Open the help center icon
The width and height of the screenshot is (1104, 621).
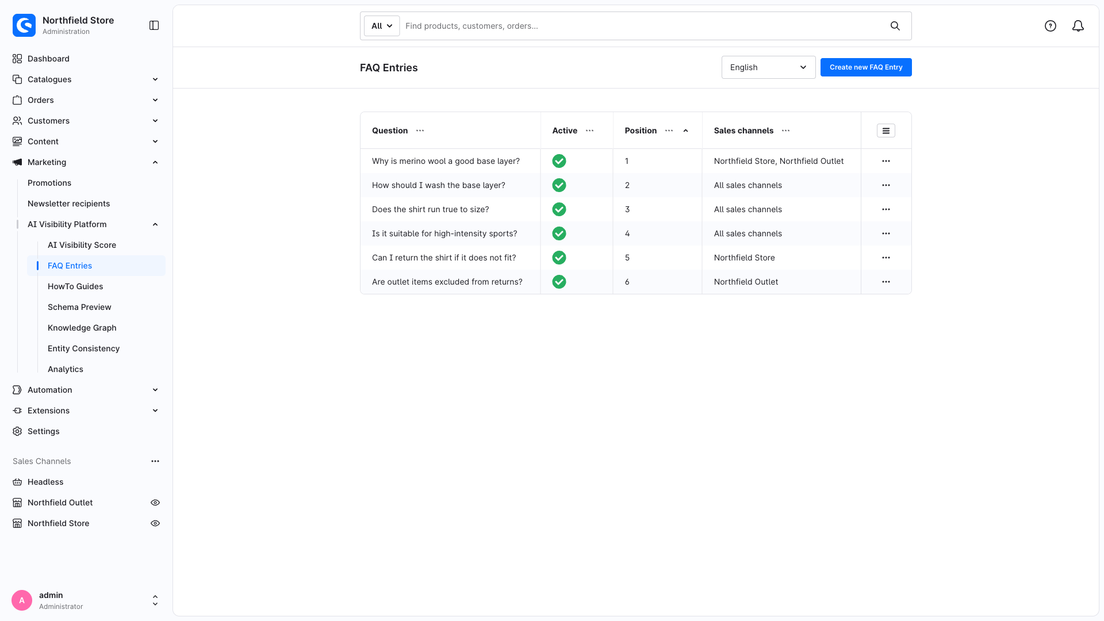1051,26
